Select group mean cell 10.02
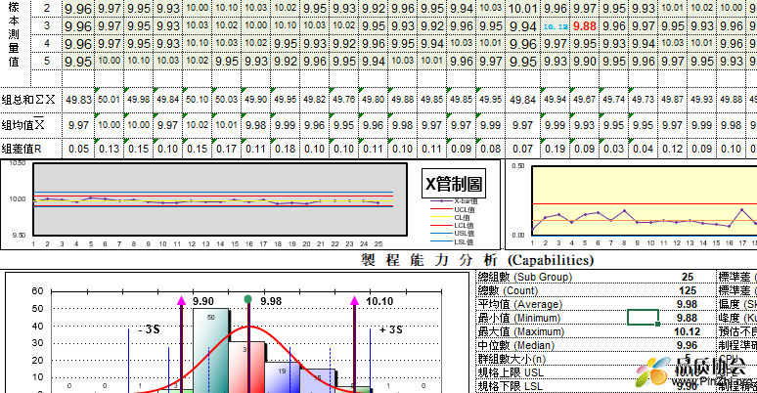757x393 pixels. tap(197, 125)
